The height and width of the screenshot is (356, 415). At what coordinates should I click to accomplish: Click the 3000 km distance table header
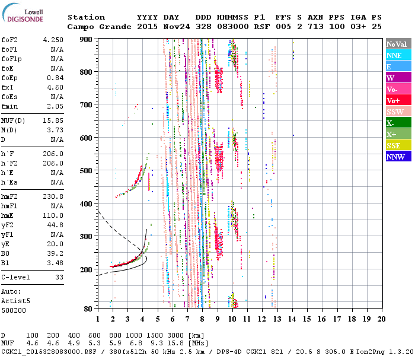click(175, 335)
